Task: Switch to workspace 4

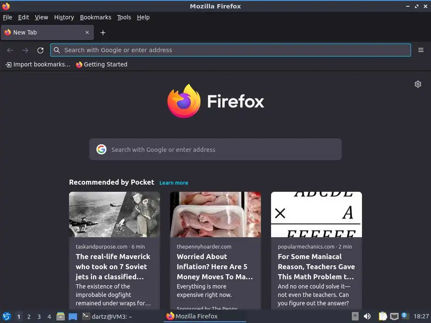Action: point(49,317)
